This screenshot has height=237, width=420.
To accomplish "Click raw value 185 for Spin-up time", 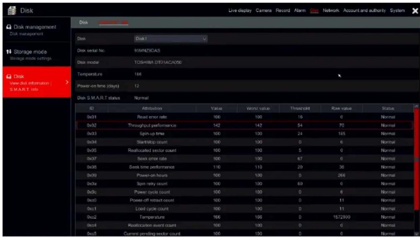I will (x=341, y=134).
